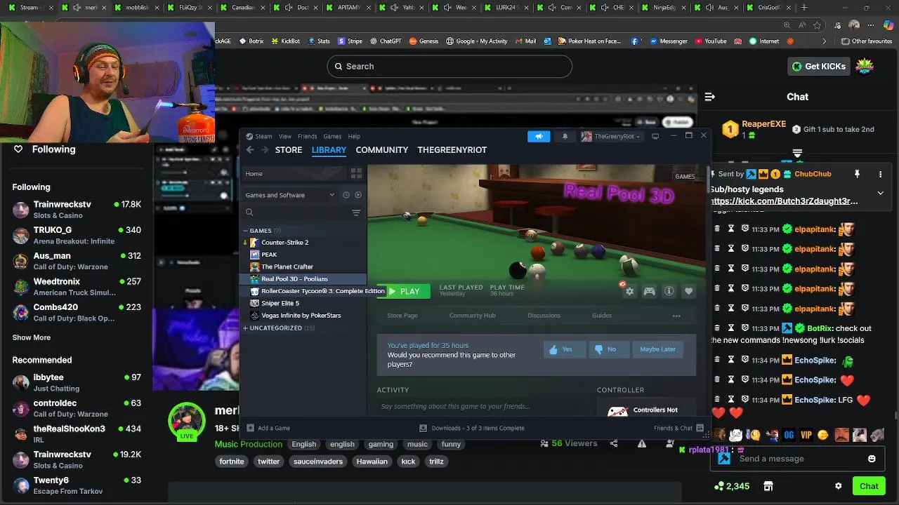
Task: Open new browser tab plus button
Action: tap(804, 8)
